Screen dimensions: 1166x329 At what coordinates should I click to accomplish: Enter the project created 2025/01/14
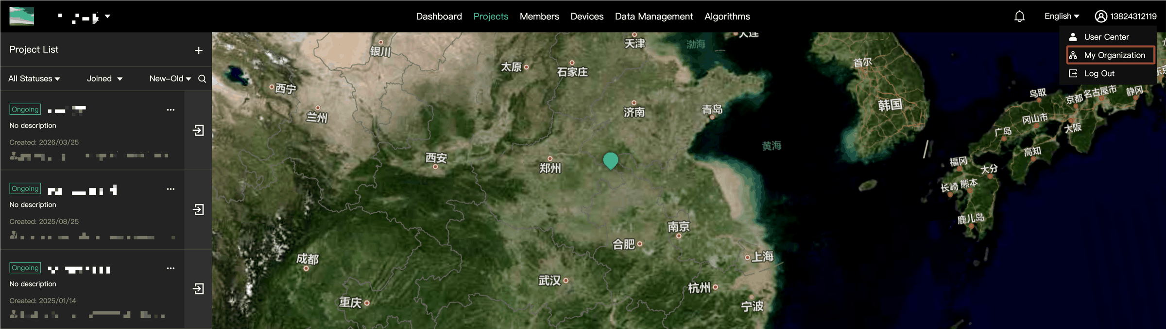pyautogui.click(x=198, y=289)
